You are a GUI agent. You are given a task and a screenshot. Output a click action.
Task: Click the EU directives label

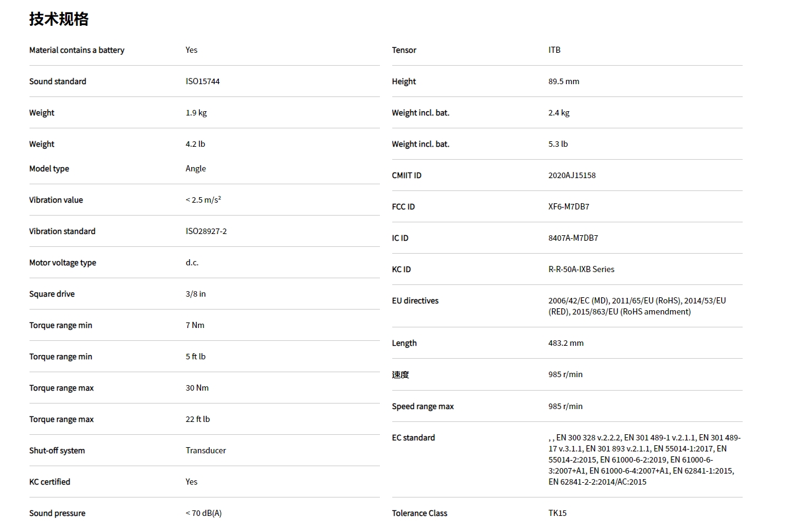415,300
